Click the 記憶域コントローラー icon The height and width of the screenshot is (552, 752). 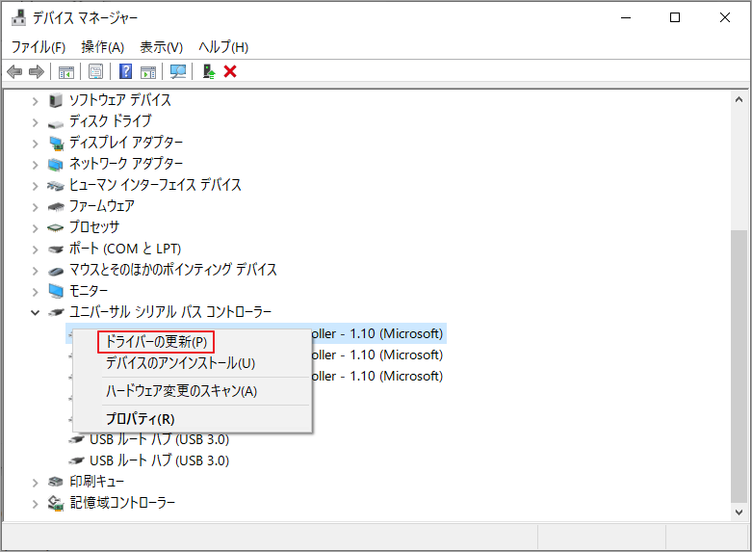click(56, 503)
